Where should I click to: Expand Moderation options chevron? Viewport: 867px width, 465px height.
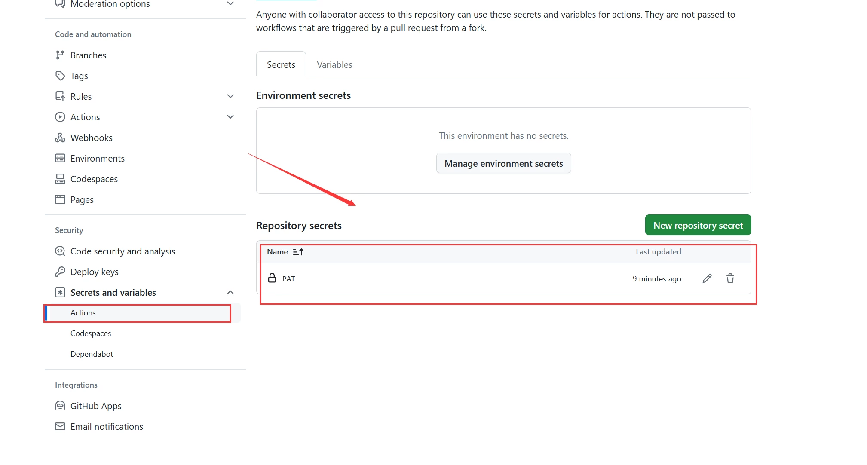230,3
